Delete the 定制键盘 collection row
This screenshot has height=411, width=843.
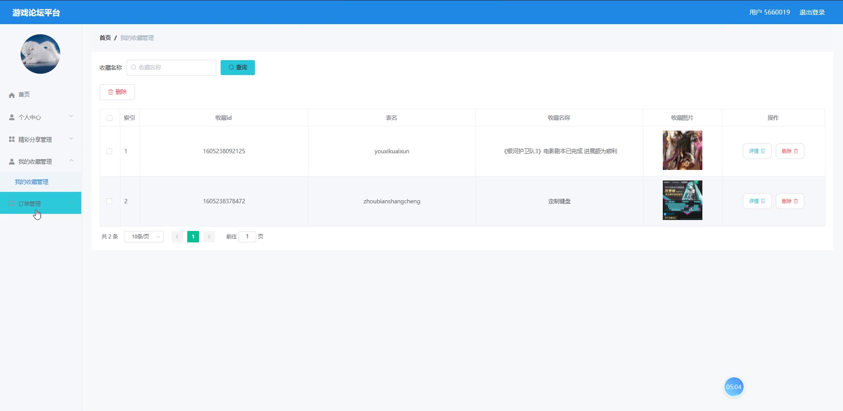tap(790, 201)
